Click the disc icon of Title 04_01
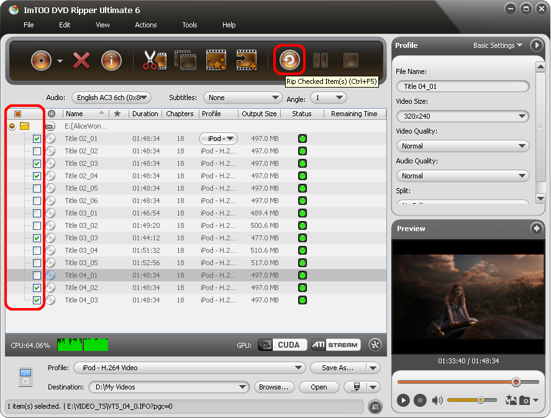551x418 pixels. 50,275
